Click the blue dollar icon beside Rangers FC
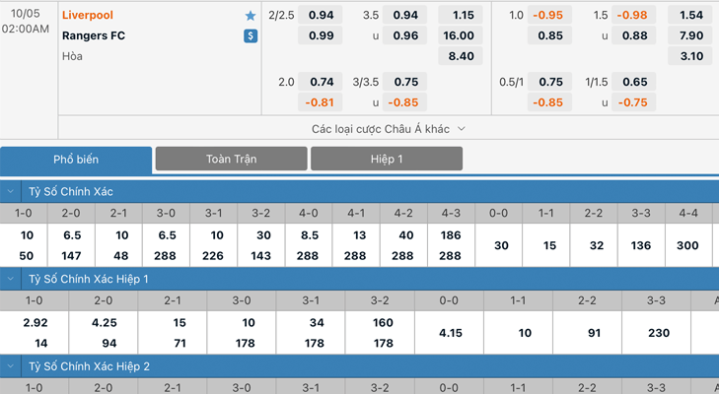Viewport: 719px width, 394px height. tap(251, 36)
